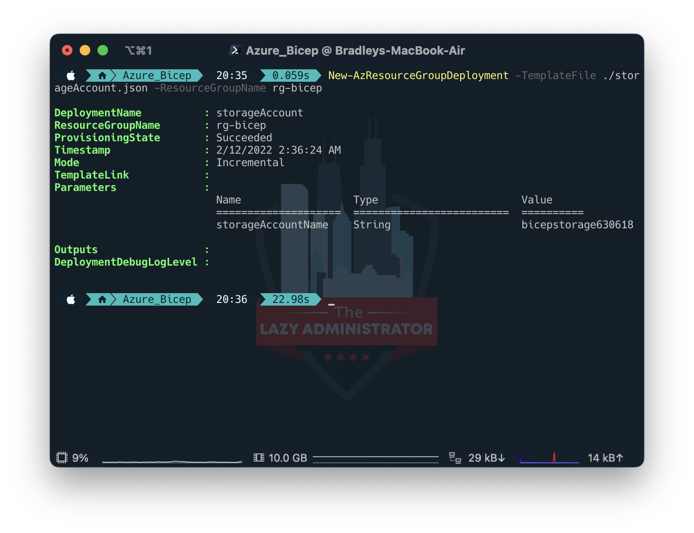Click the ProvisioningState label

pos(107,138)
